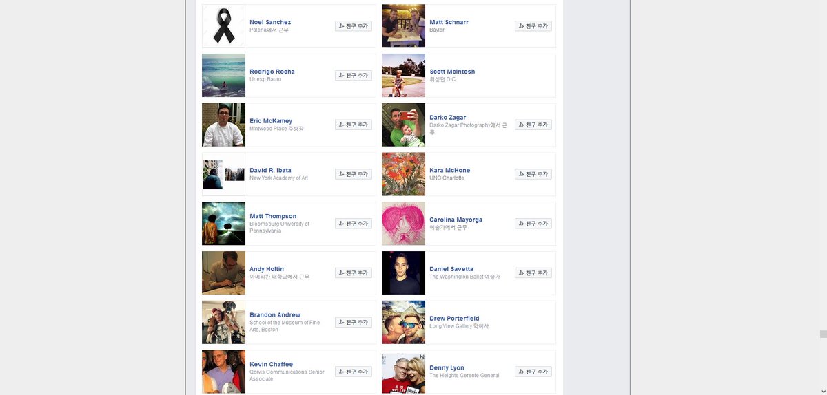Open Rodrigo Rocha's surfing wave photo

(x=223, y=76)
